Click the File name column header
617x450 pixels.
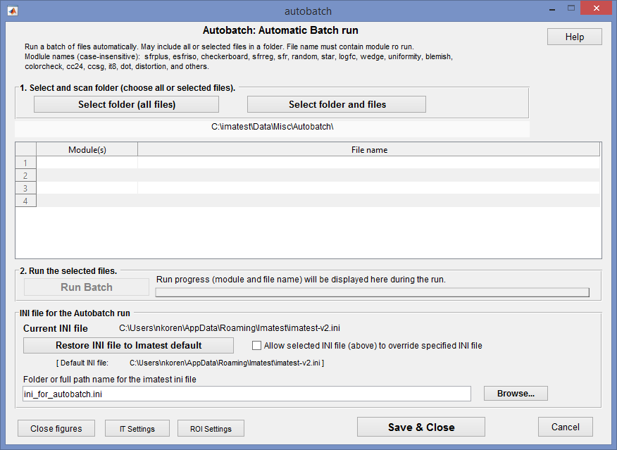[x=368, y=149]
